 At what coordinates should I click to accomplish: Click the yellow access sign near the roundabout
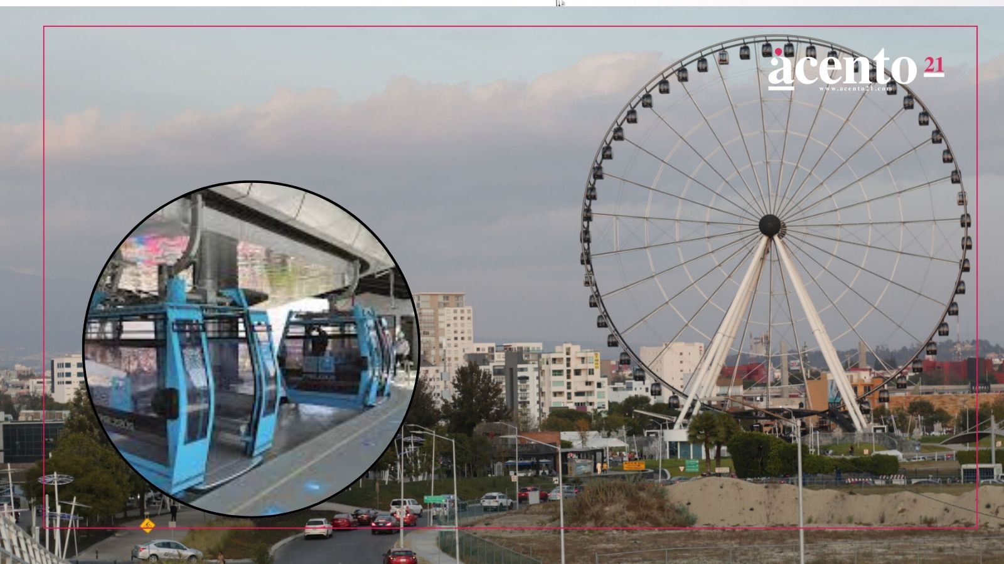634,465
